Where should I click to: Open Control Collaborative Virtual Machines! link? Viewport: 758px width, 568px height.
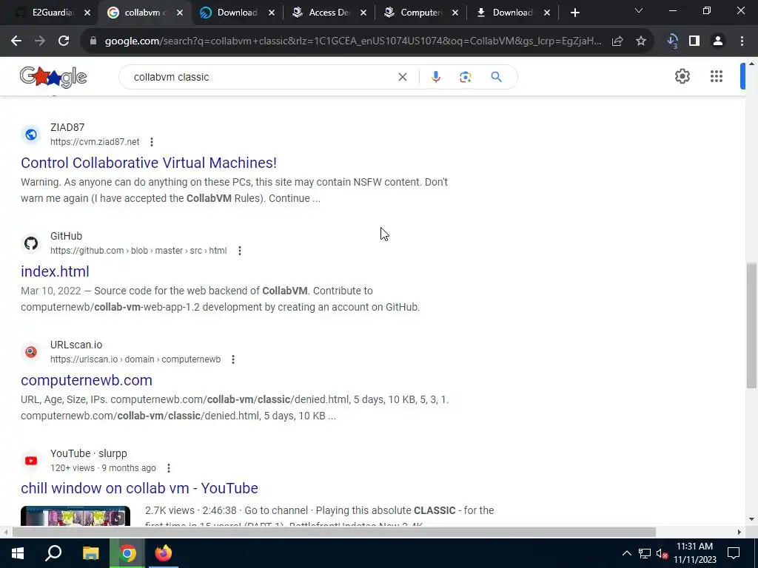pos(148,163)
